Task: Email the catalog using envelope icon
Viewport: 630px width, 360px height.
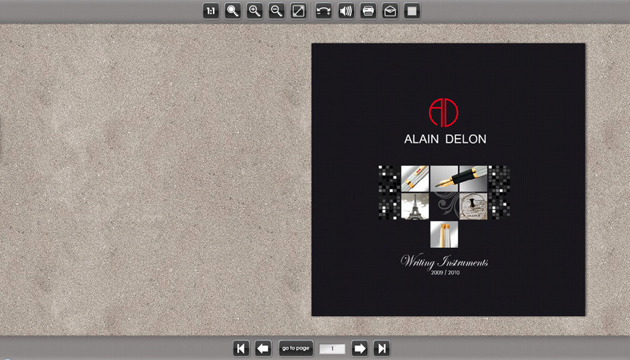Action: pyautogui.click(x=390, y=11)
